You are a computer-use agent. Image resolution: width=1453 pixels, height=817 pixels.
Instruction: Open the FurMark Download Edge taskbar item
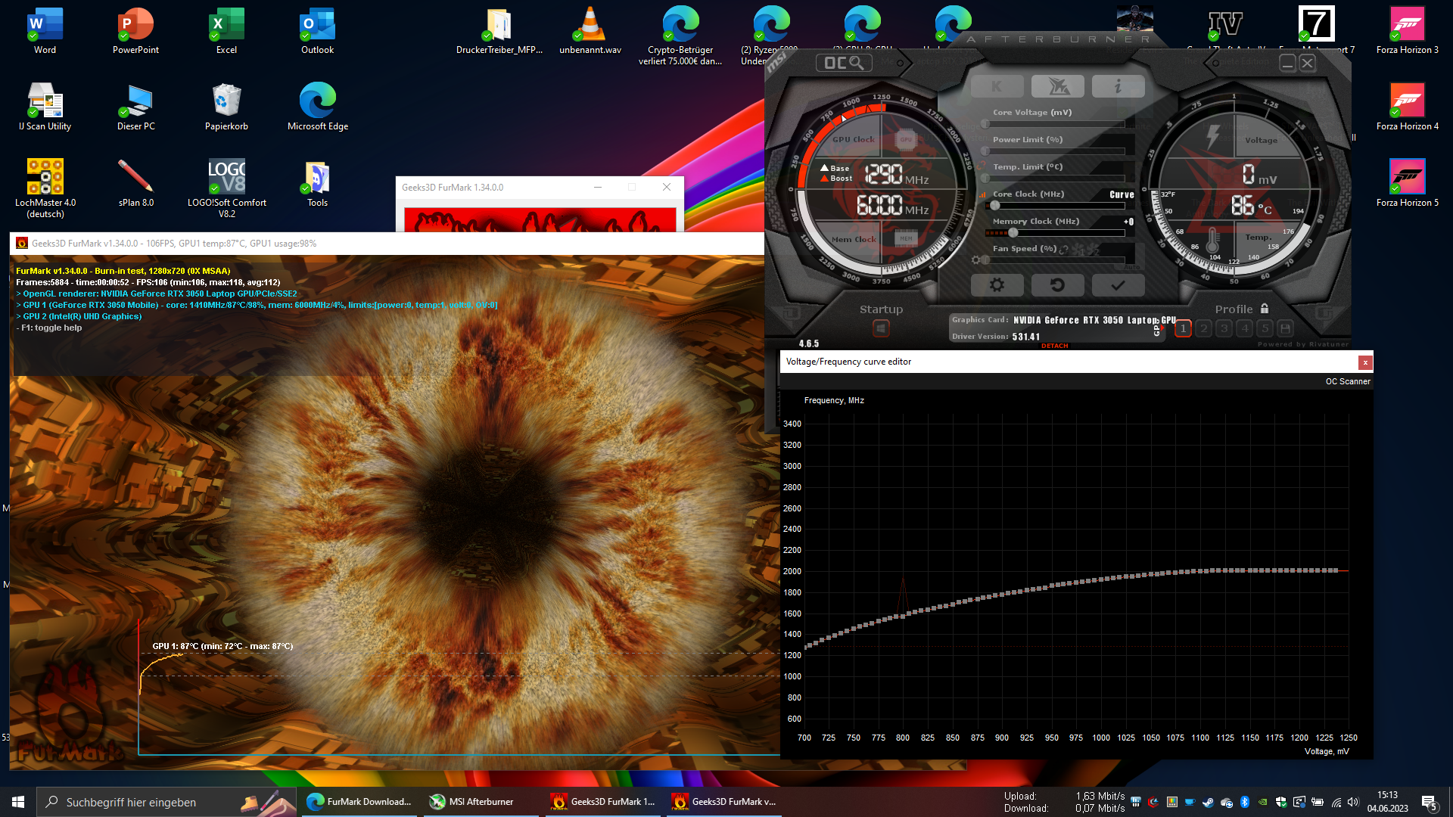359,802
